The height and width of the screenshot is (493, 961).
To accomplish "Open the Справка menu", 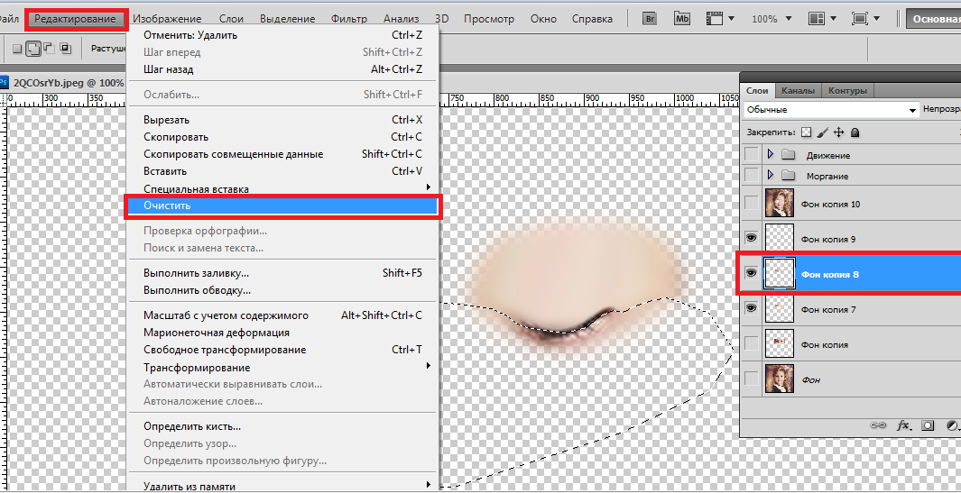I will pos(592,19).
